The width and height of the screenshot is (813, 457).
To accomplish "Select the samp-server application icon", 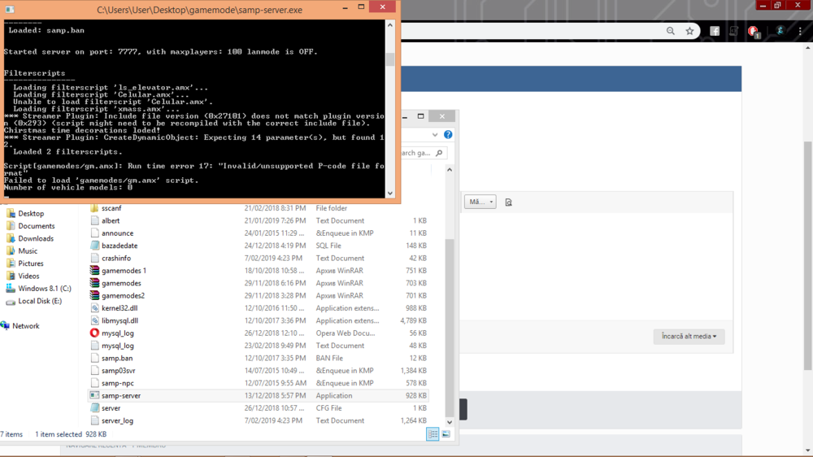I will click(x=94, y=395).
